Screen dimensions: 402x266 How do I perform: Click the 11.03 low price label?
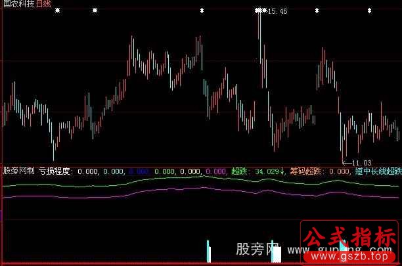coord(361,162)
